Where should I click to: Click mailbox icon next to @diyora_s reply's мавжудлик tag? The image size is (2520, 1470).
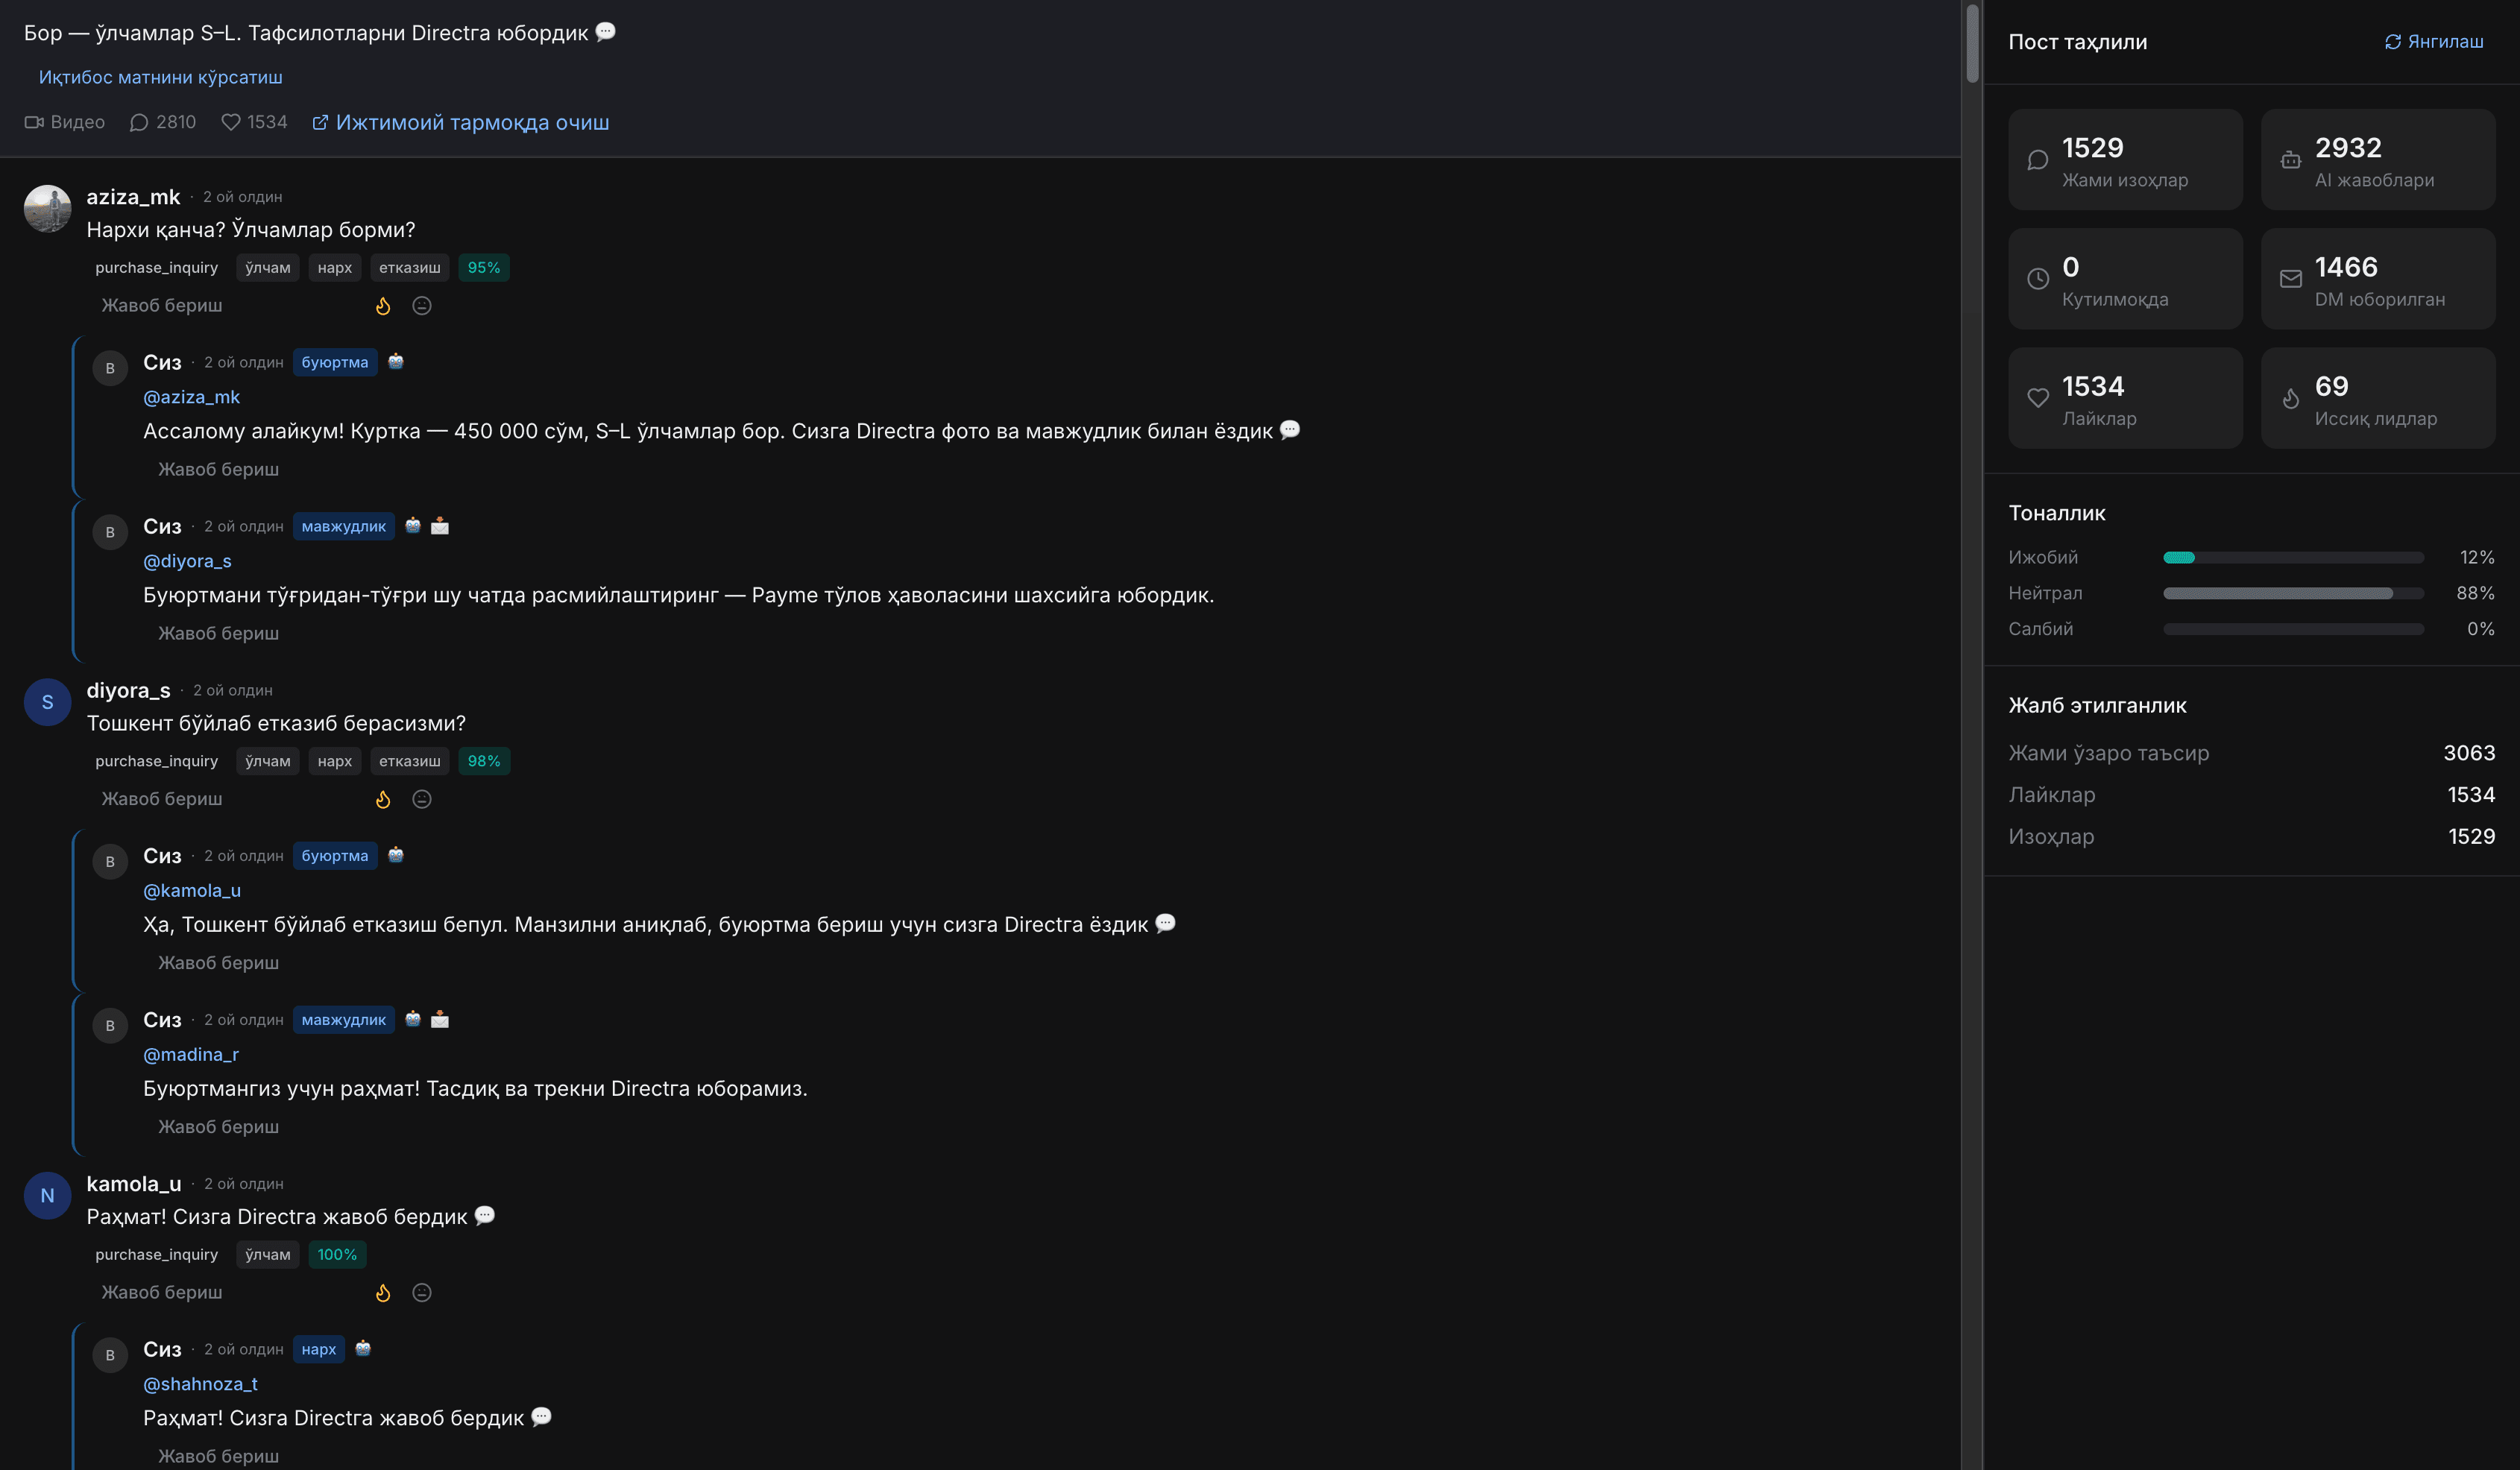coord(440,525)
